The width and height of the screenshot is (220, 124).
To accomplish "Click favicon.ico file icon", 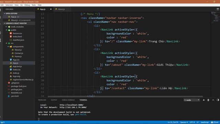I will click(x=11, y=33).
